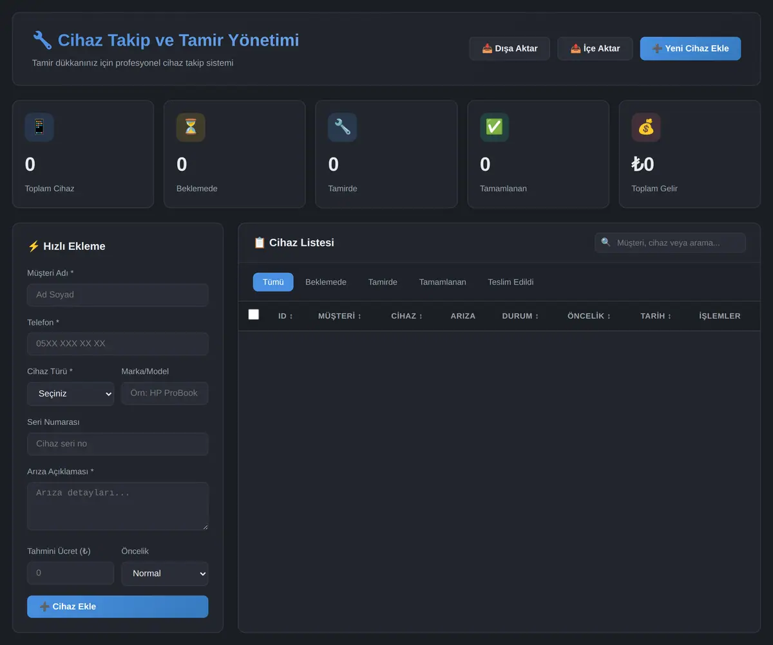Sort the table by ID column
The height and width of the screenshot is (645, 773).
(x=285, y=316)
